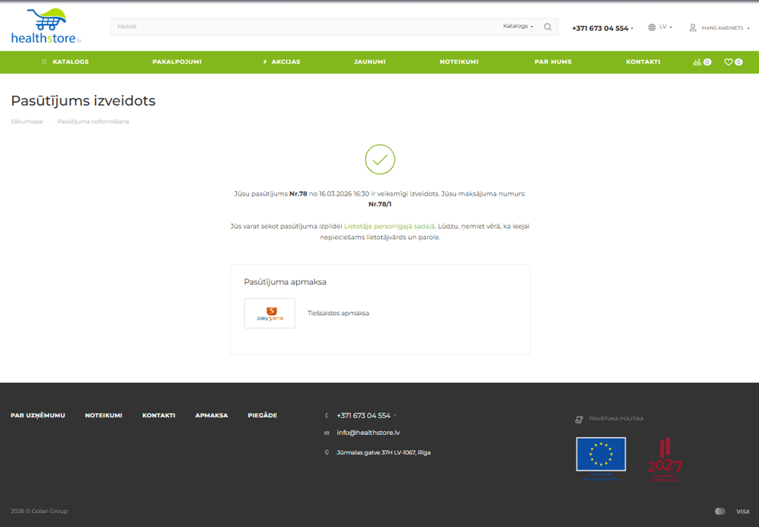The width and height of the screenshot is (759, 527).
Task: Click the Paysera payment logo
Action: (270, 314)
